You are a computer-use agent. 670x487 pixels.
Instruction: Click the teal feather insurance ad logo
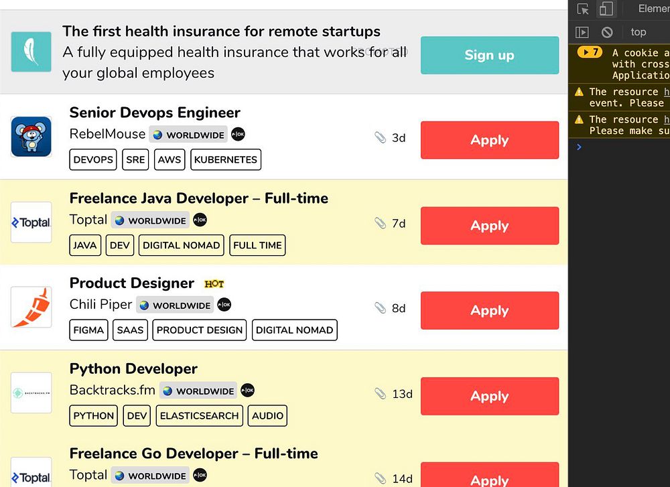pyautogui.click(x=31, y=52)
